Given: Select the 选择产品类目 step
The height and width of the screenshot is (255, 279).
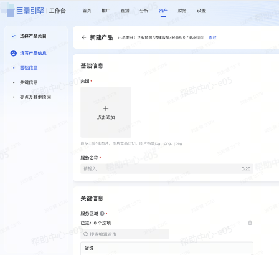Looking at the screenshot, I should tap(33, 36).
